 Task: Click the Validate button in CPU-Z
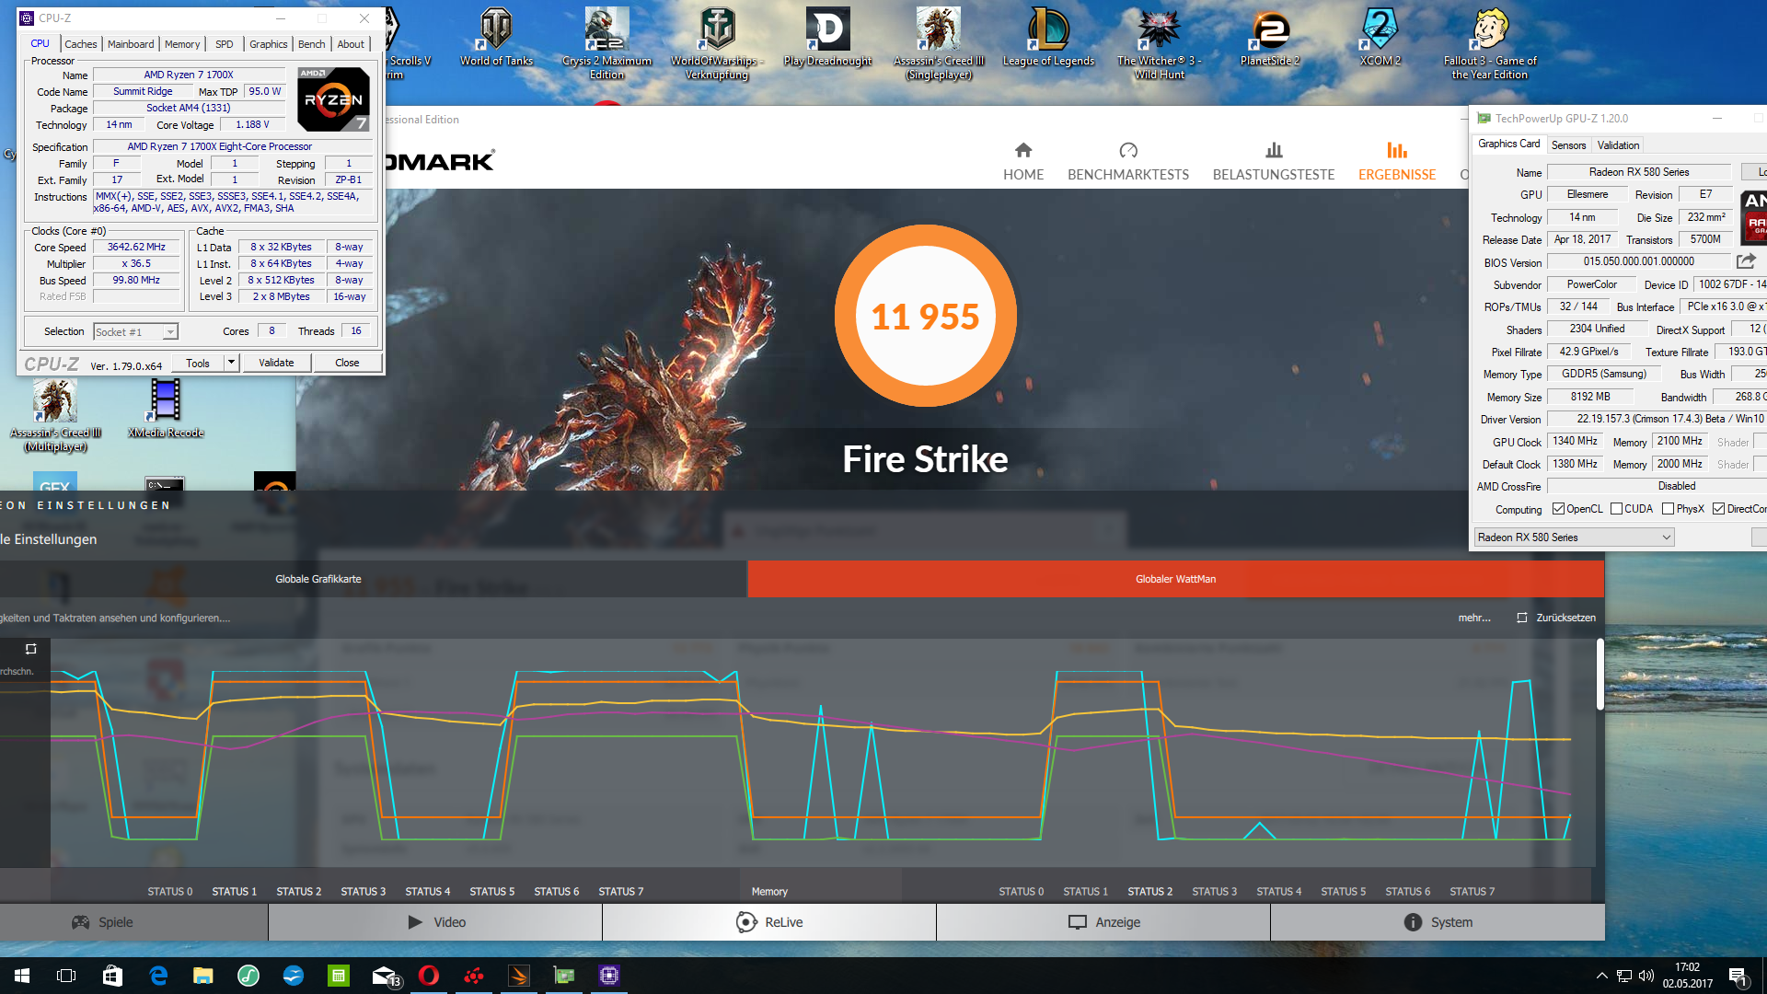[276, 363]
